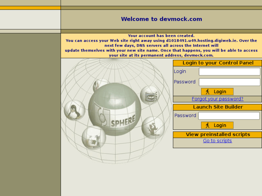
Task: Click the 'View preinstalled scripts' header
Action: pos(218,135)
